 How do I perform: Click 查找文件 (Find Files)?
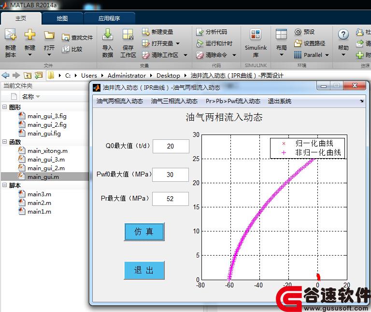click(x=77, y=37)
